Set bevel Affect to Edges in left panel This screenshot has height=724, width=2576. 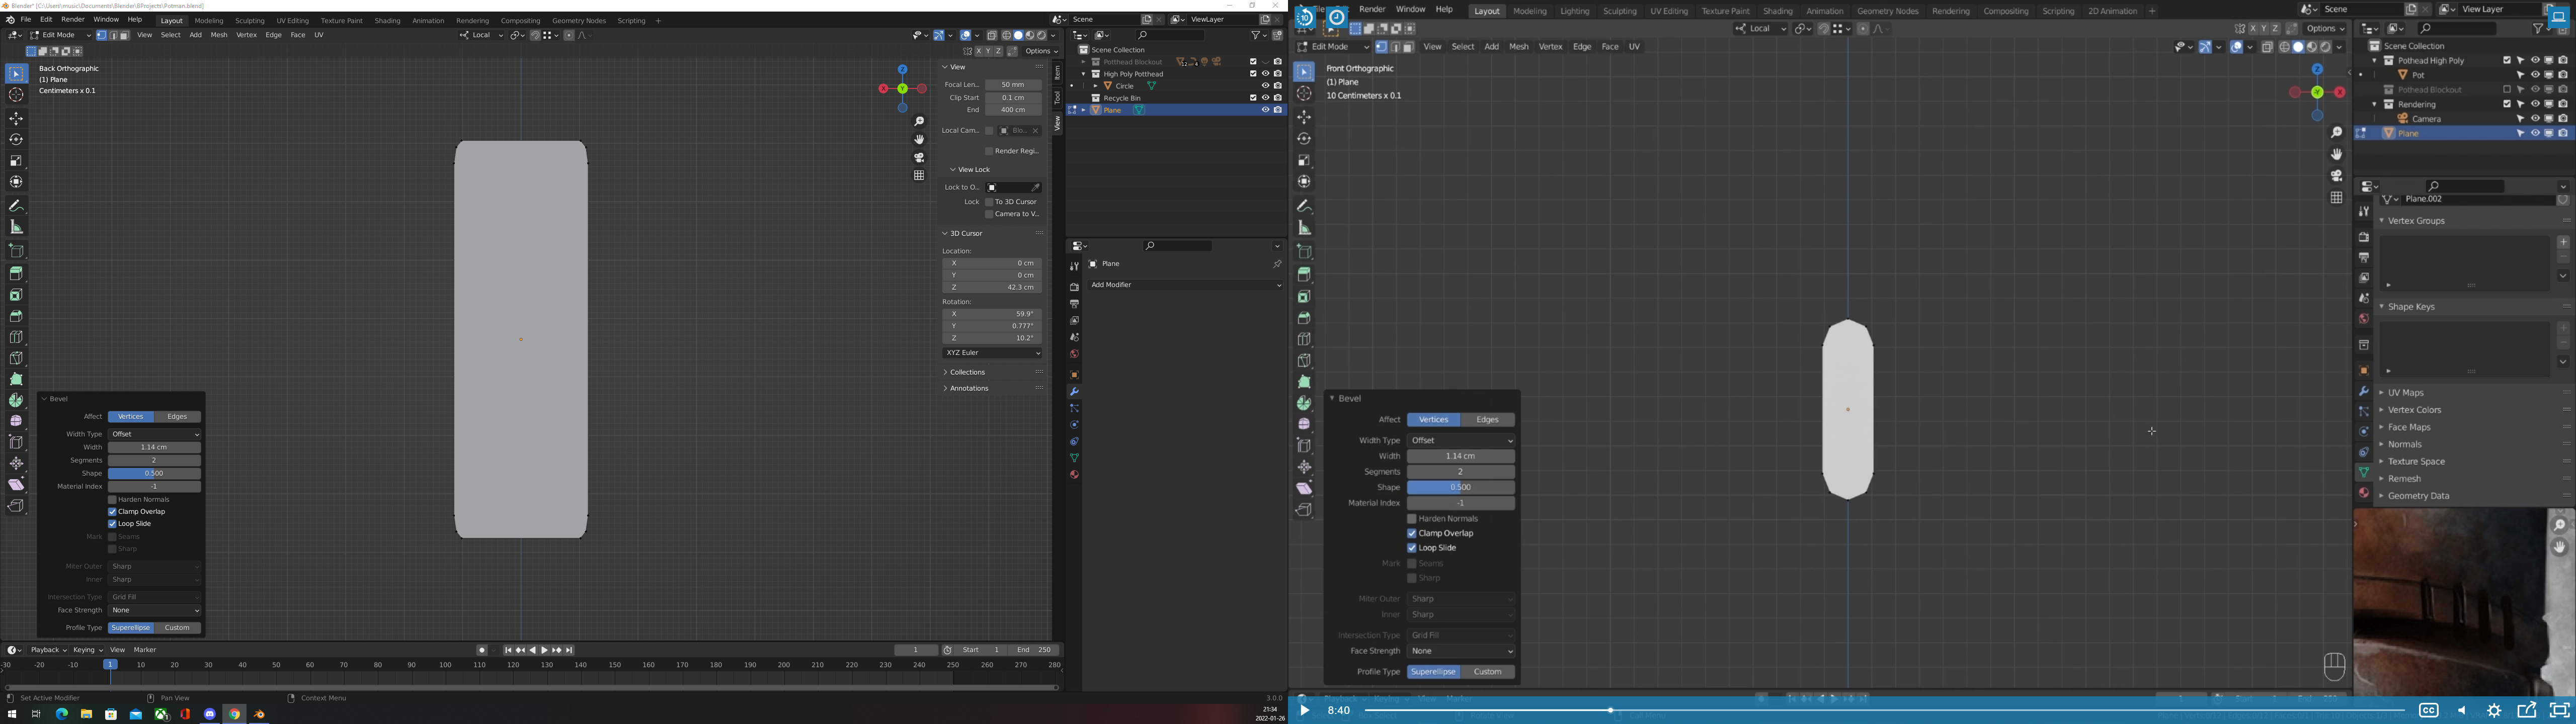coord(177,417)
